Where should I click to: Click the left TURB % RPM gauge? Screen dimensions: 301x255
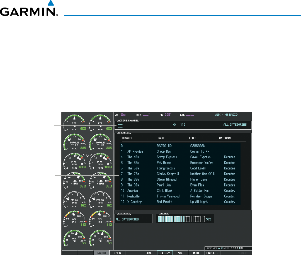click(74, 181)
